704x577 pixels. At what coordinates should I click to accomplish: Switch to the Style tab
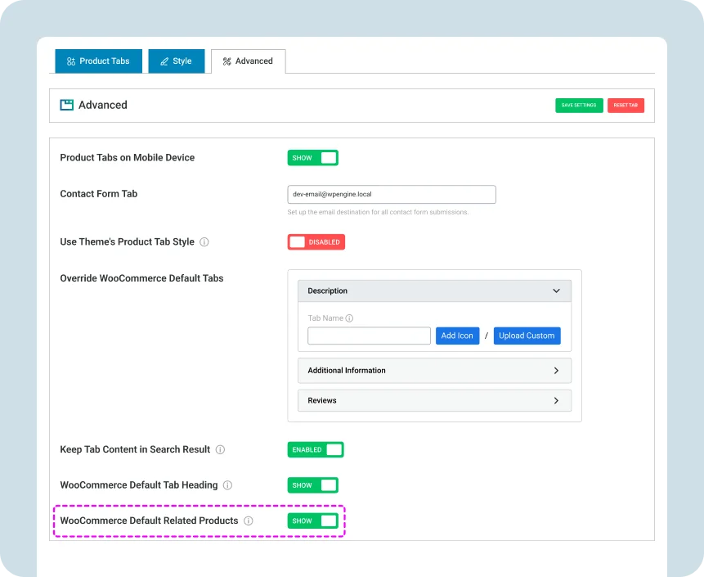tap(176, 61)
